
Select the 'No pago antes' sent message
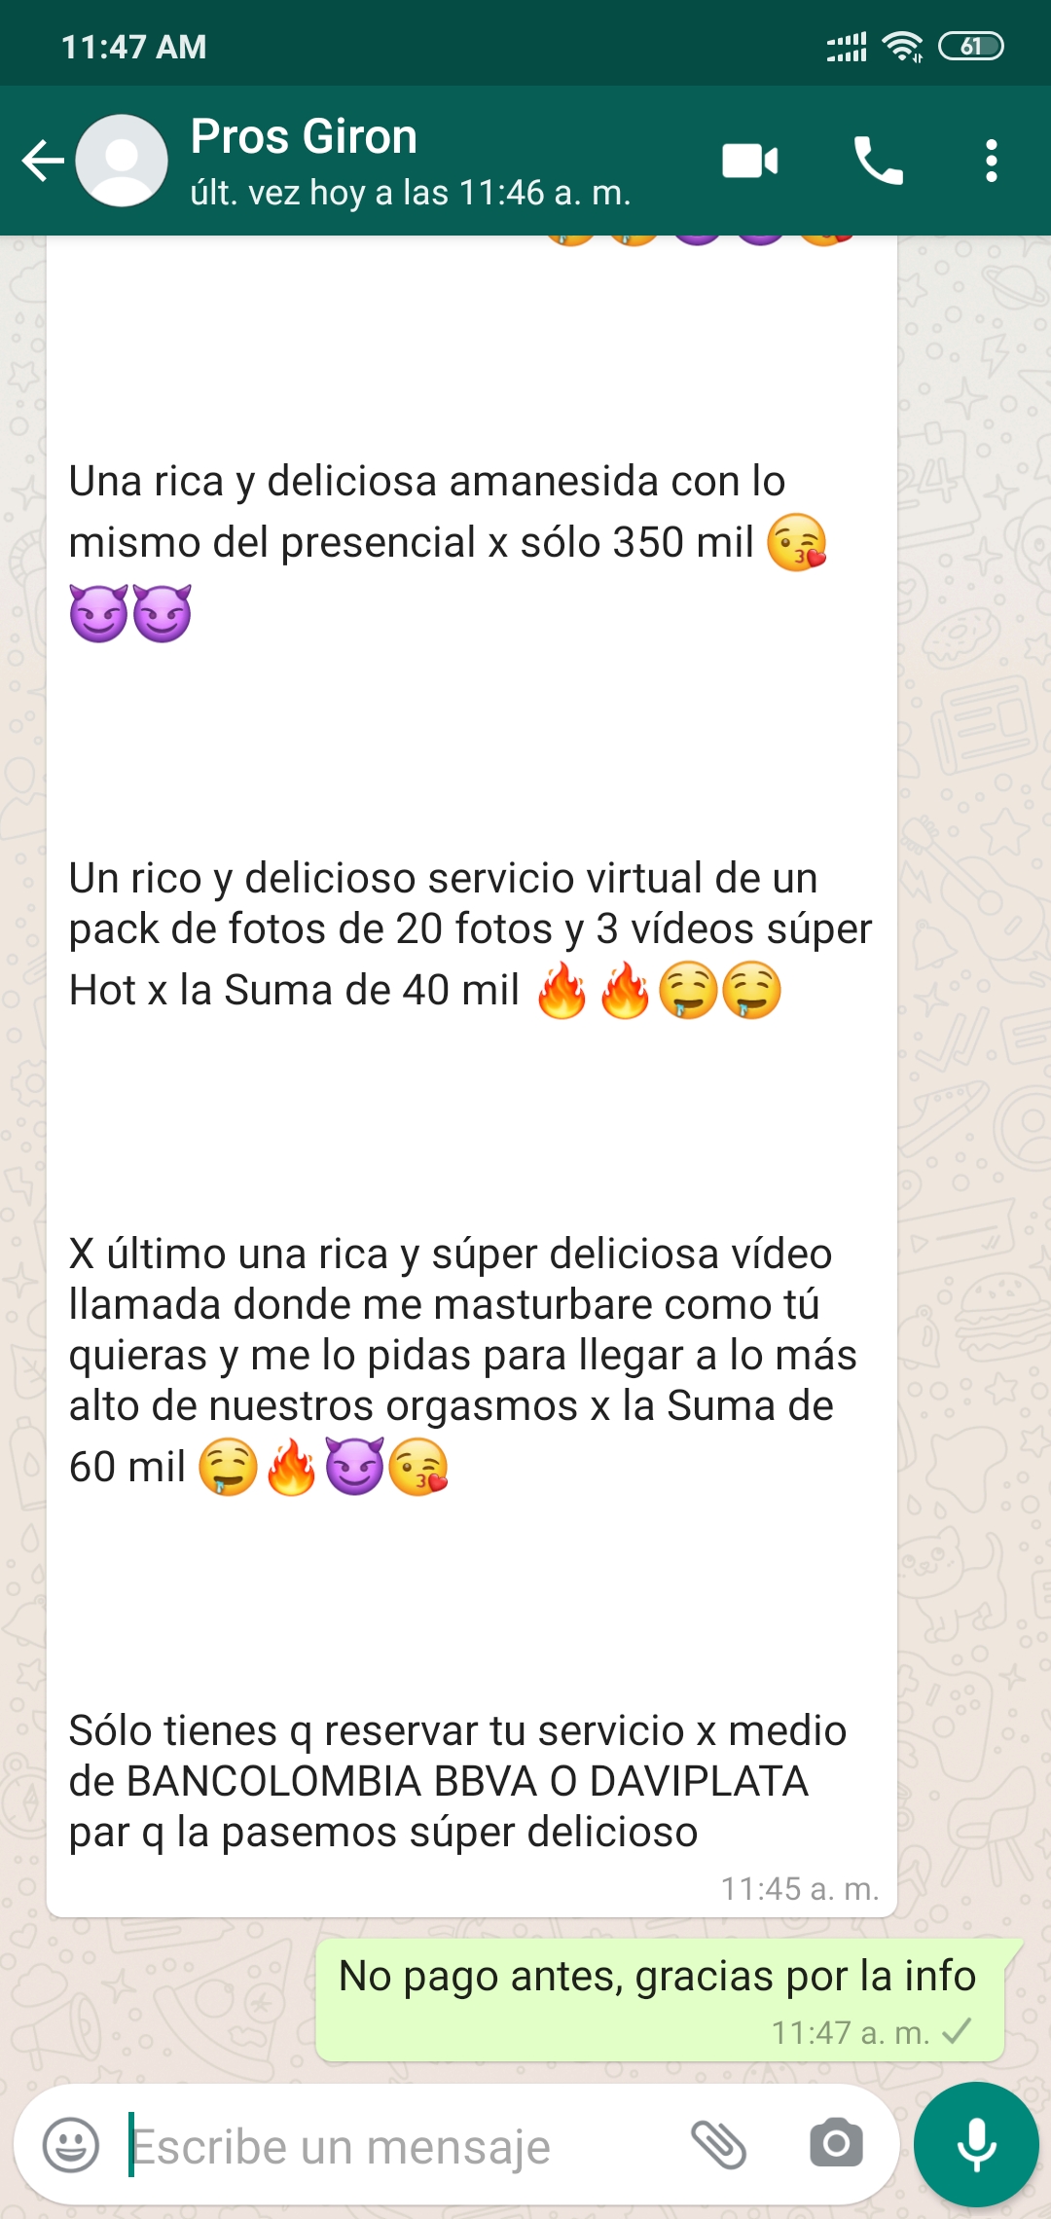click(x=659, y=2001)
